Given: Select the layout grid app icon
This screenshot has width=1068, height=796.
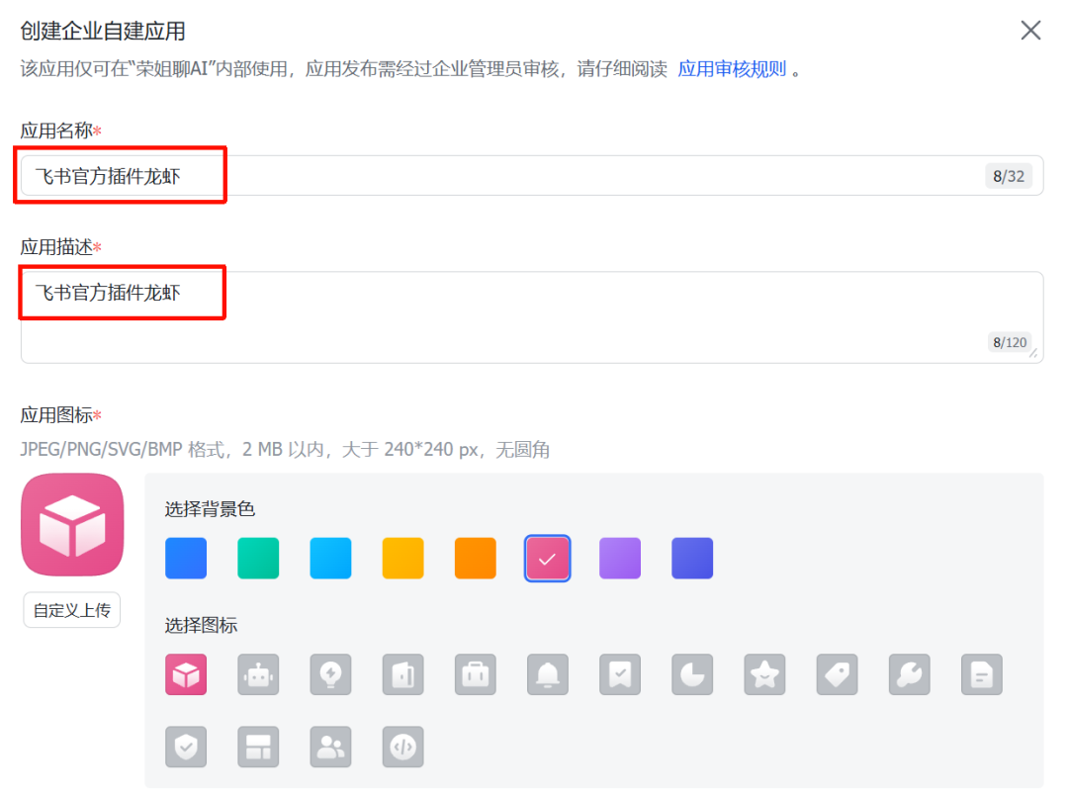Looking at the screenshot, I should coord(258,747).
